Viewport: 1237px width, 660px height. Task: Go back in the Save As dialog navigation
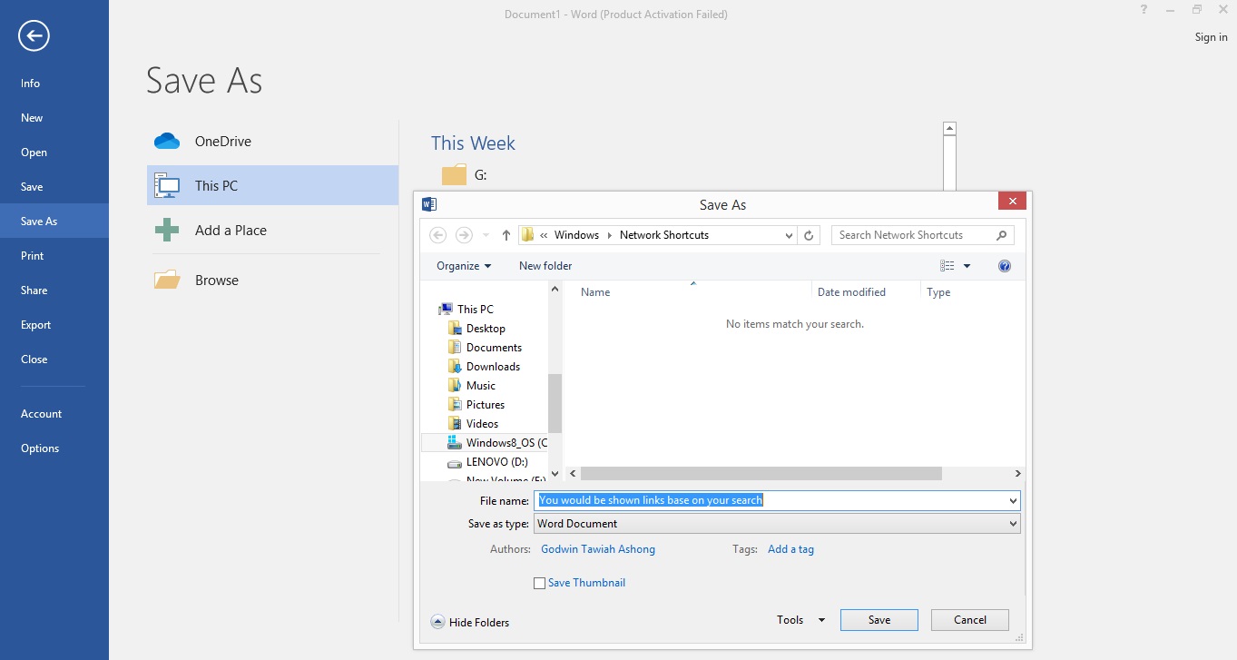(438, 235)
